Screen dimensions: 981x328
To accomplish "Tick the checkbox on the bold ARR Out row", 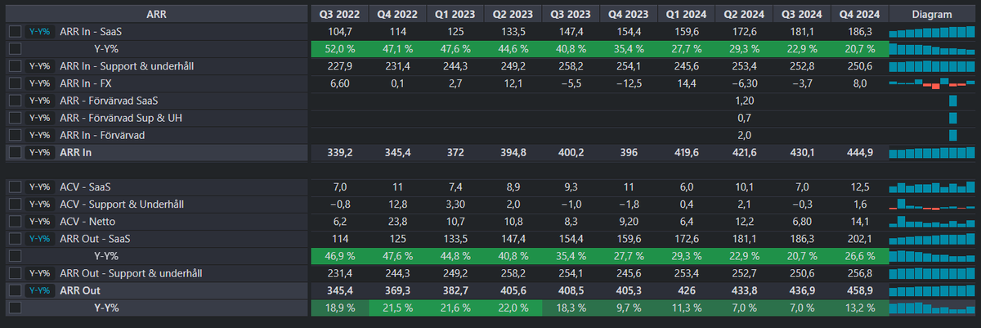I will point(15,290).
